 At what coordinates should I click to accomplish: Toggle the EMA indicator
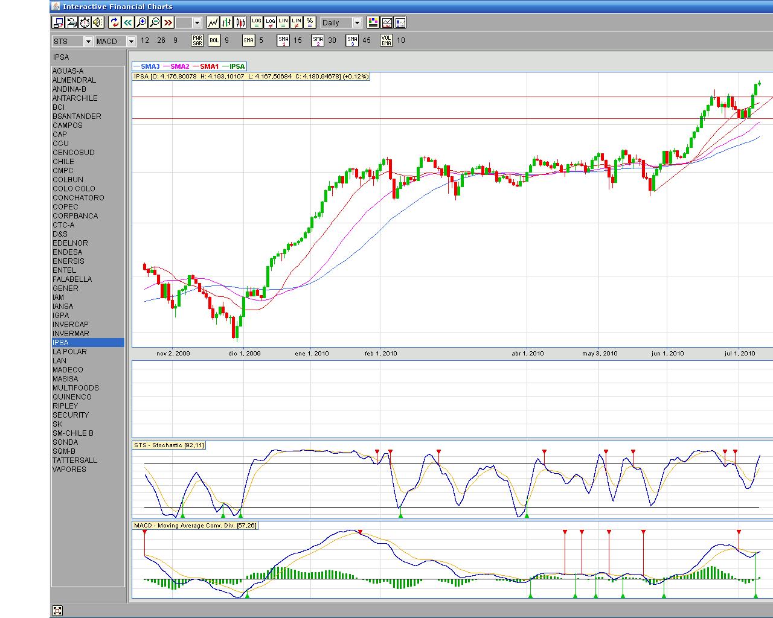249,40
